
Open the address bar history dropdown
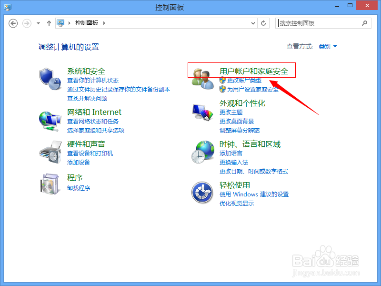pos(253,23)
